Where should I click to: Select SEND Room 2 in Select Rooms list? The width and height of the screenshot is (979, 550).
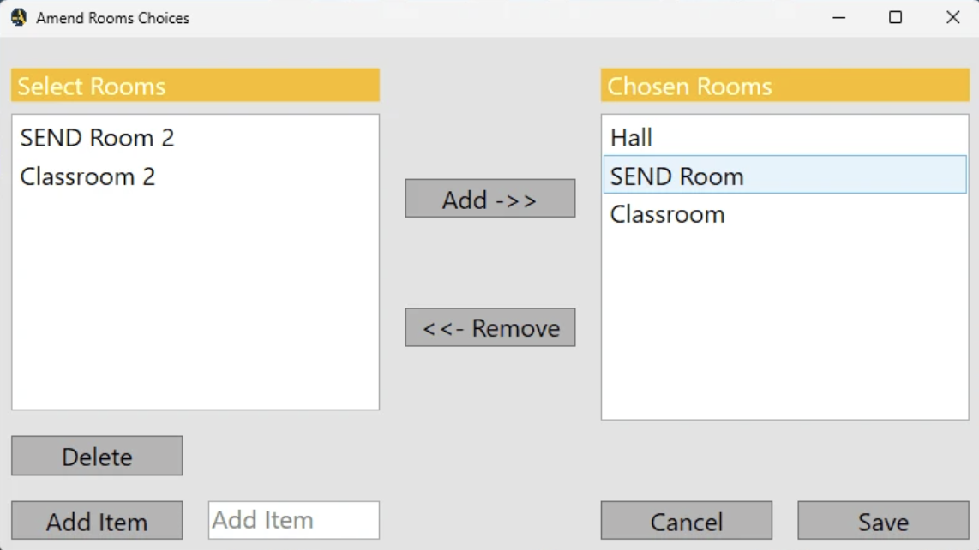(97, 138)
